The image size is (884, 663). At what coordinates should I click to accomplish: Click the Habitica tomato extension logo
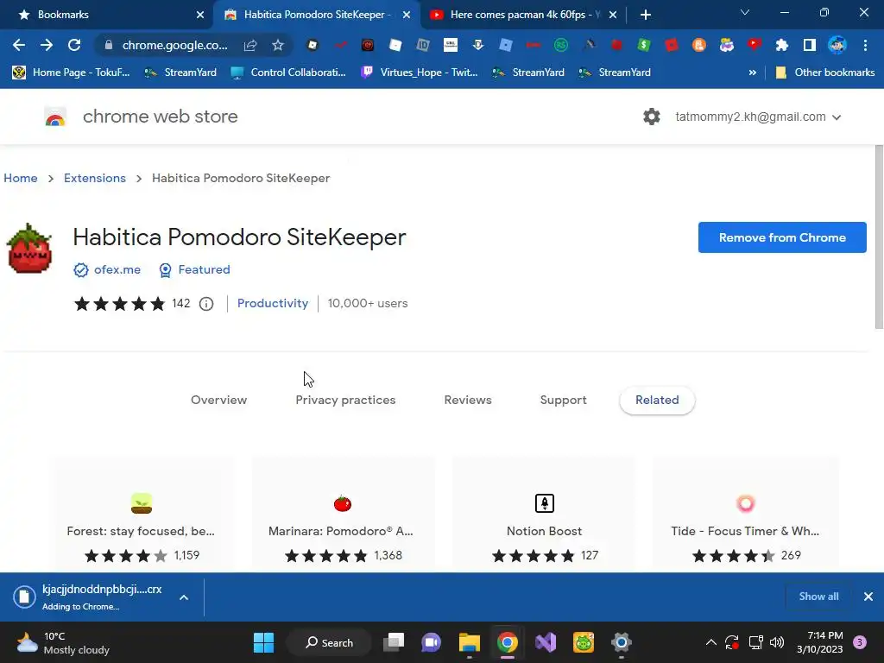pyautogui.click(x=29, y=249)
